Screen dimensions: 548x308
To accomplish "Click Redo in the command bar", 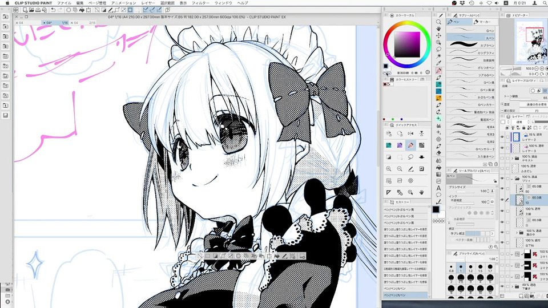I will point(59,10).
